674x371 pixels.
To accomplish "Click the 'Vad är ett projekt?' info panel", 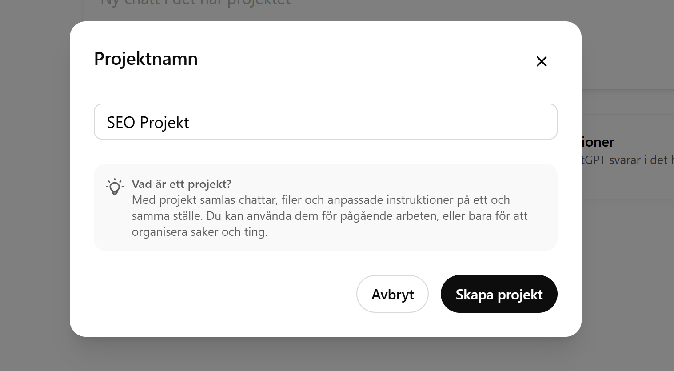I will [325, 207].
